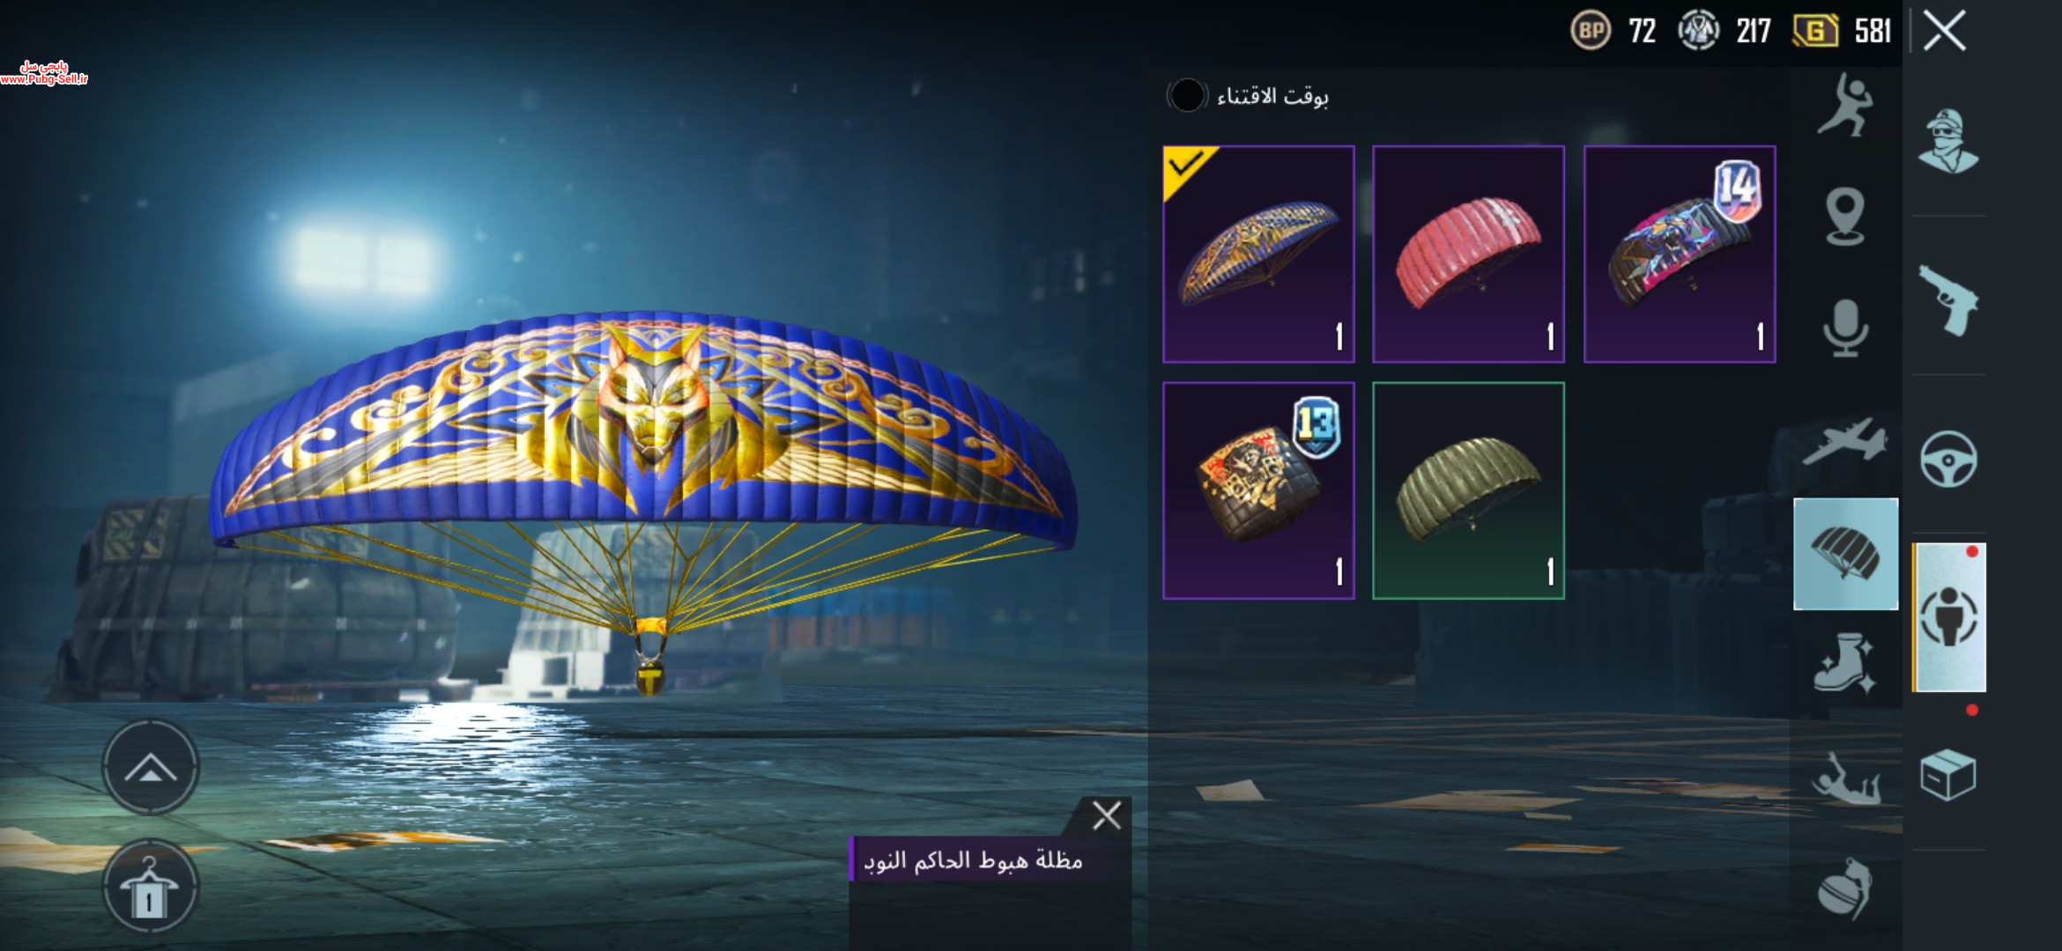
Task: Pick the season 14 parachute skin
Action: tap(1680, 254)
